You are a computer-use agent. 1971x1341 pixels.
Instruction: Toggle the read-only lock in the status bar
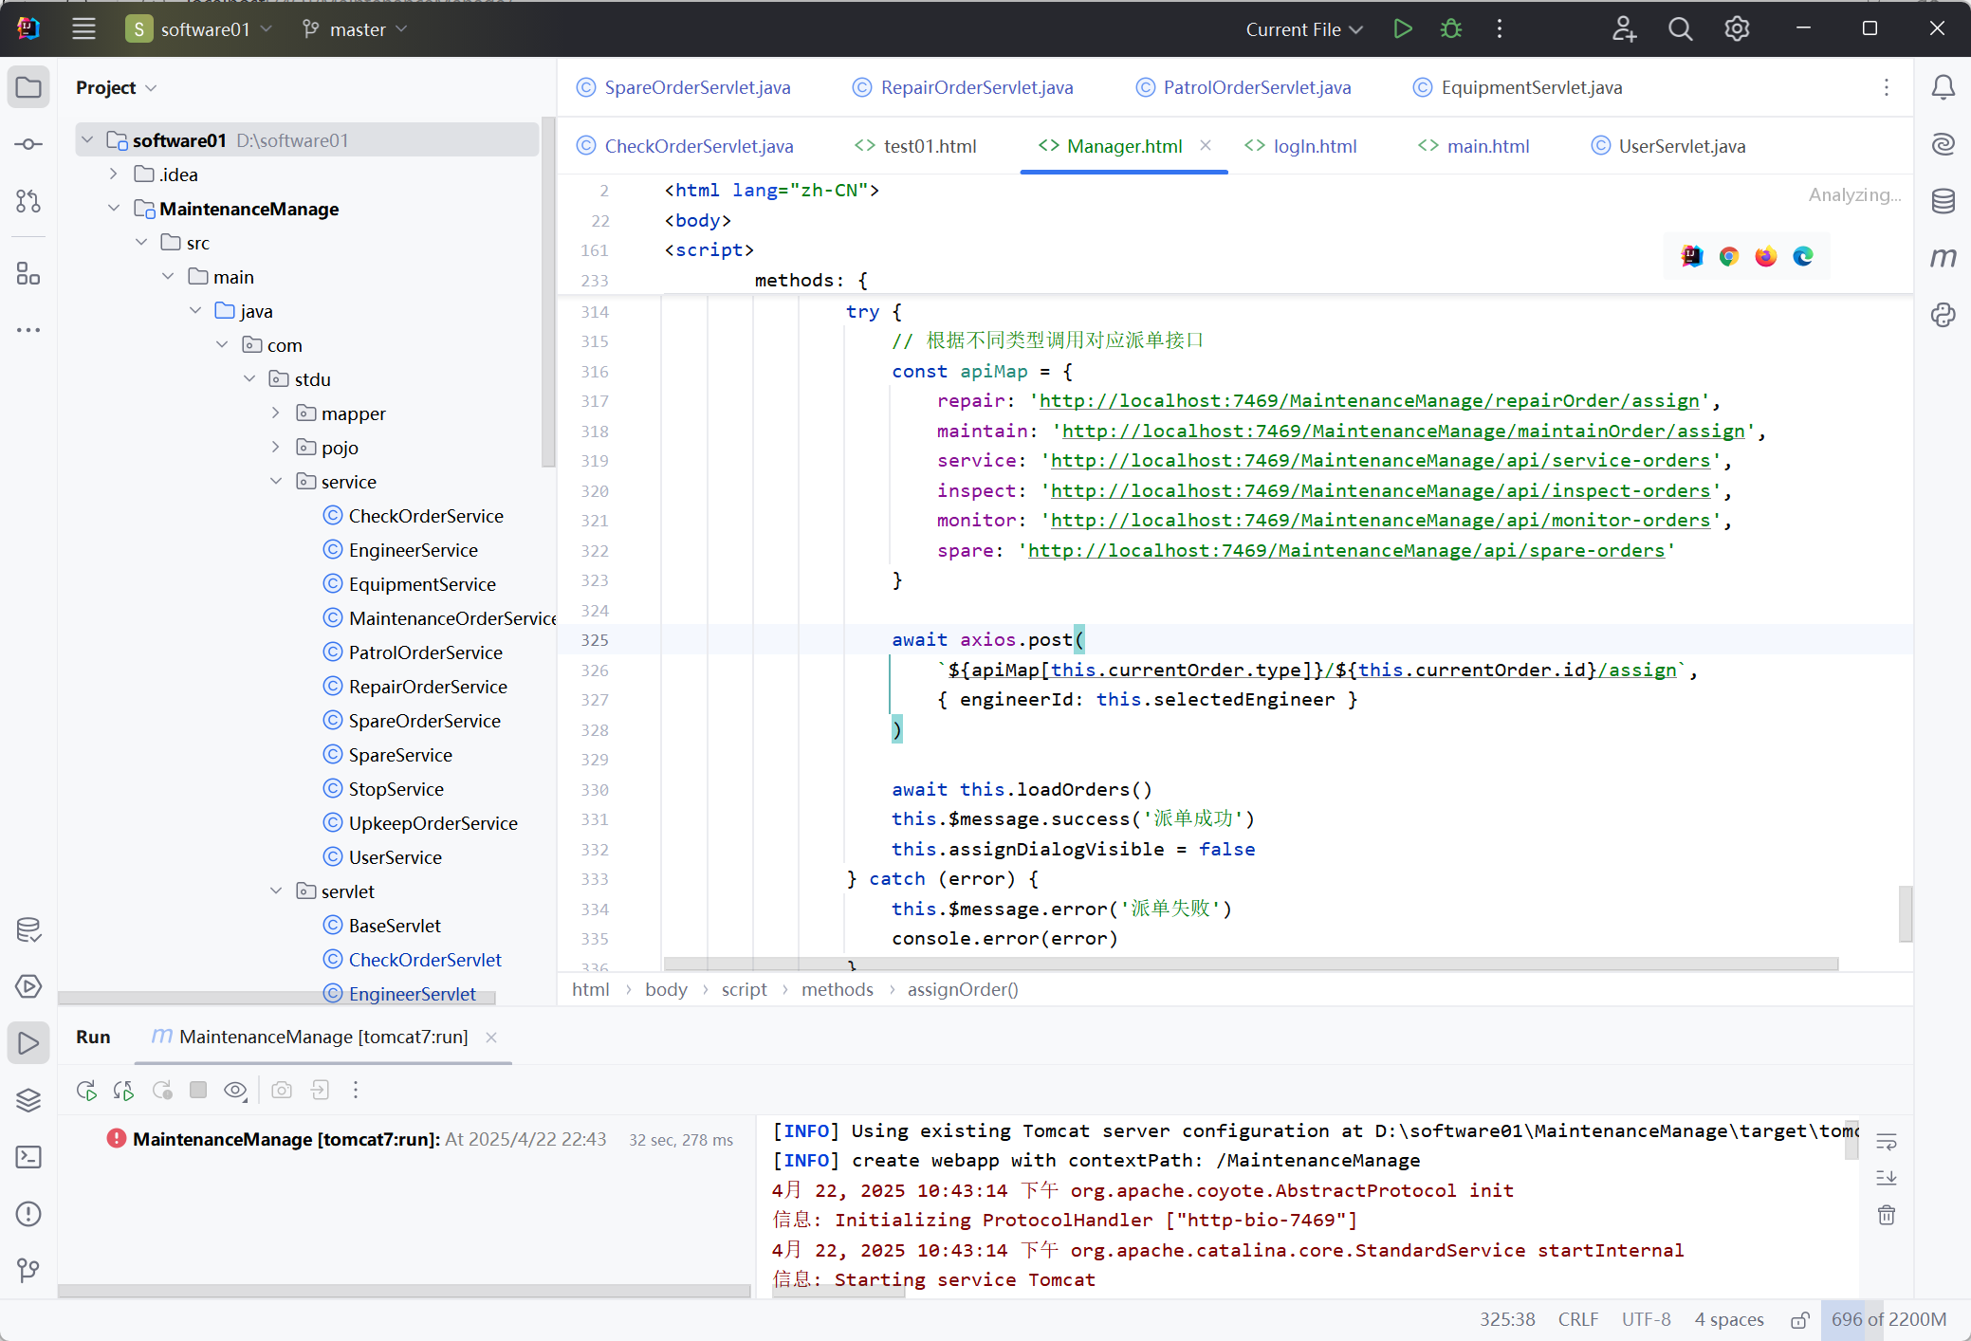[1799, 1320]
